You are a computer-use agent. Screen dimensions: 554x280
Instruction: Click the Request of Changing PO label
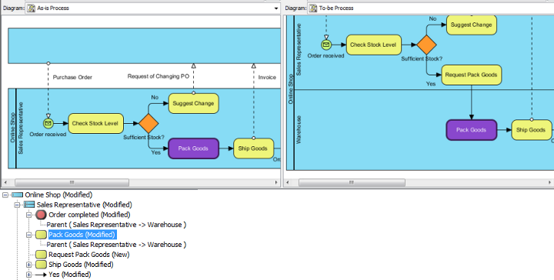[159, 76]
